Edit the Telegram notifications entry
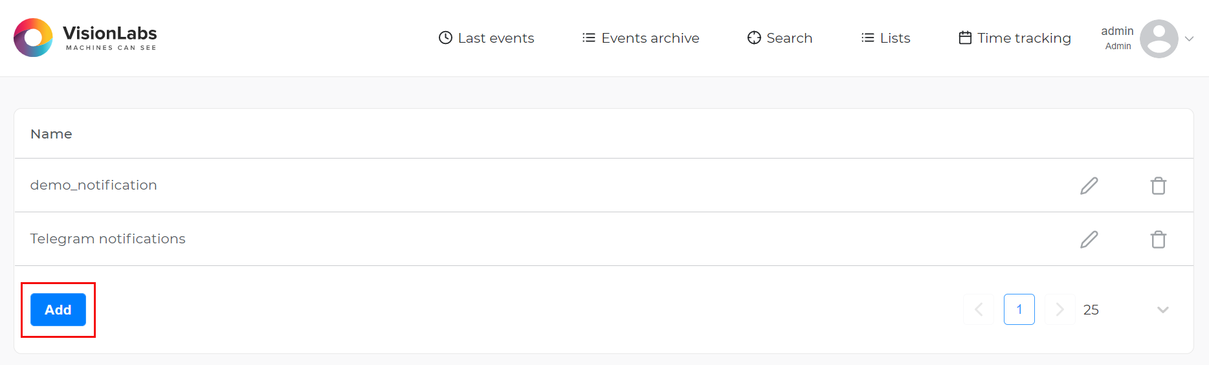Image resolution: width=1209 pixels, height=365 pixels. (x=1089, y=239)
